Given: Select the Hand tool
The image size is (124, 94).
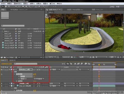Looking at the screenshot, I should tap(6, 6).
